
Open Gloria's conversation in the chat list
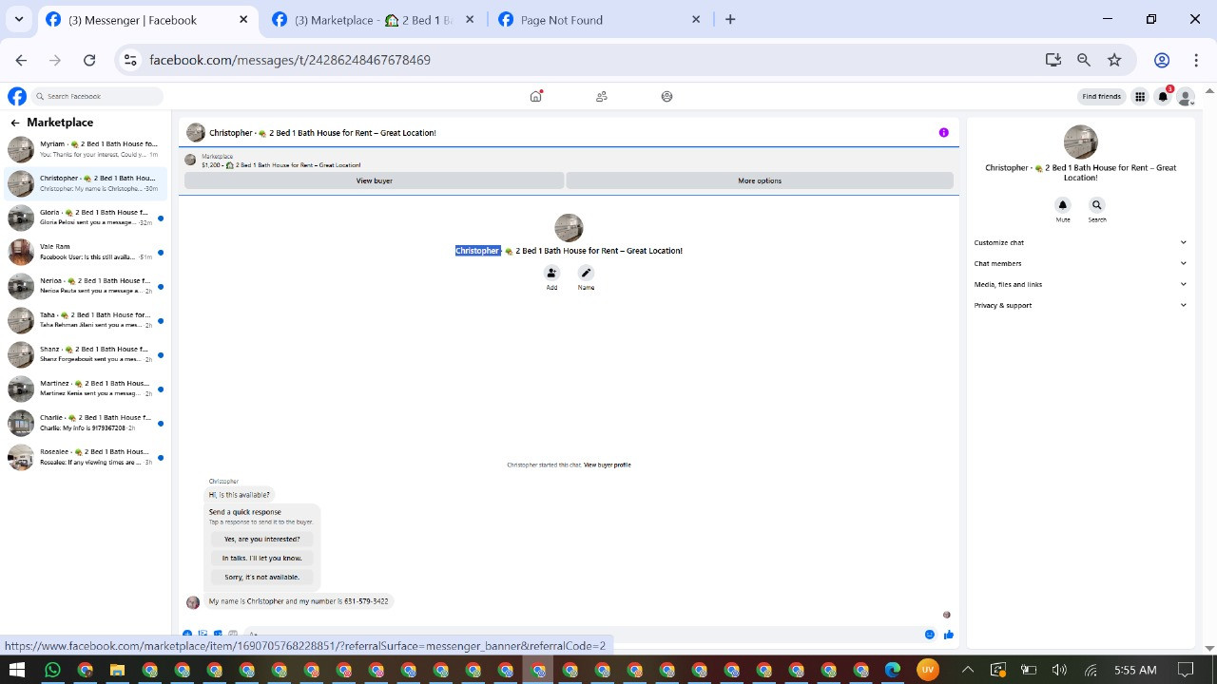tap(86, 218)
